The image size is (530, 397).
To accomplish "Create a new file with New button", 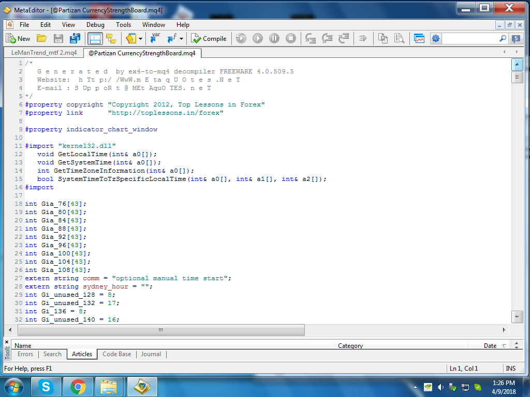I will pyautogui.click(x=18, y=38).
